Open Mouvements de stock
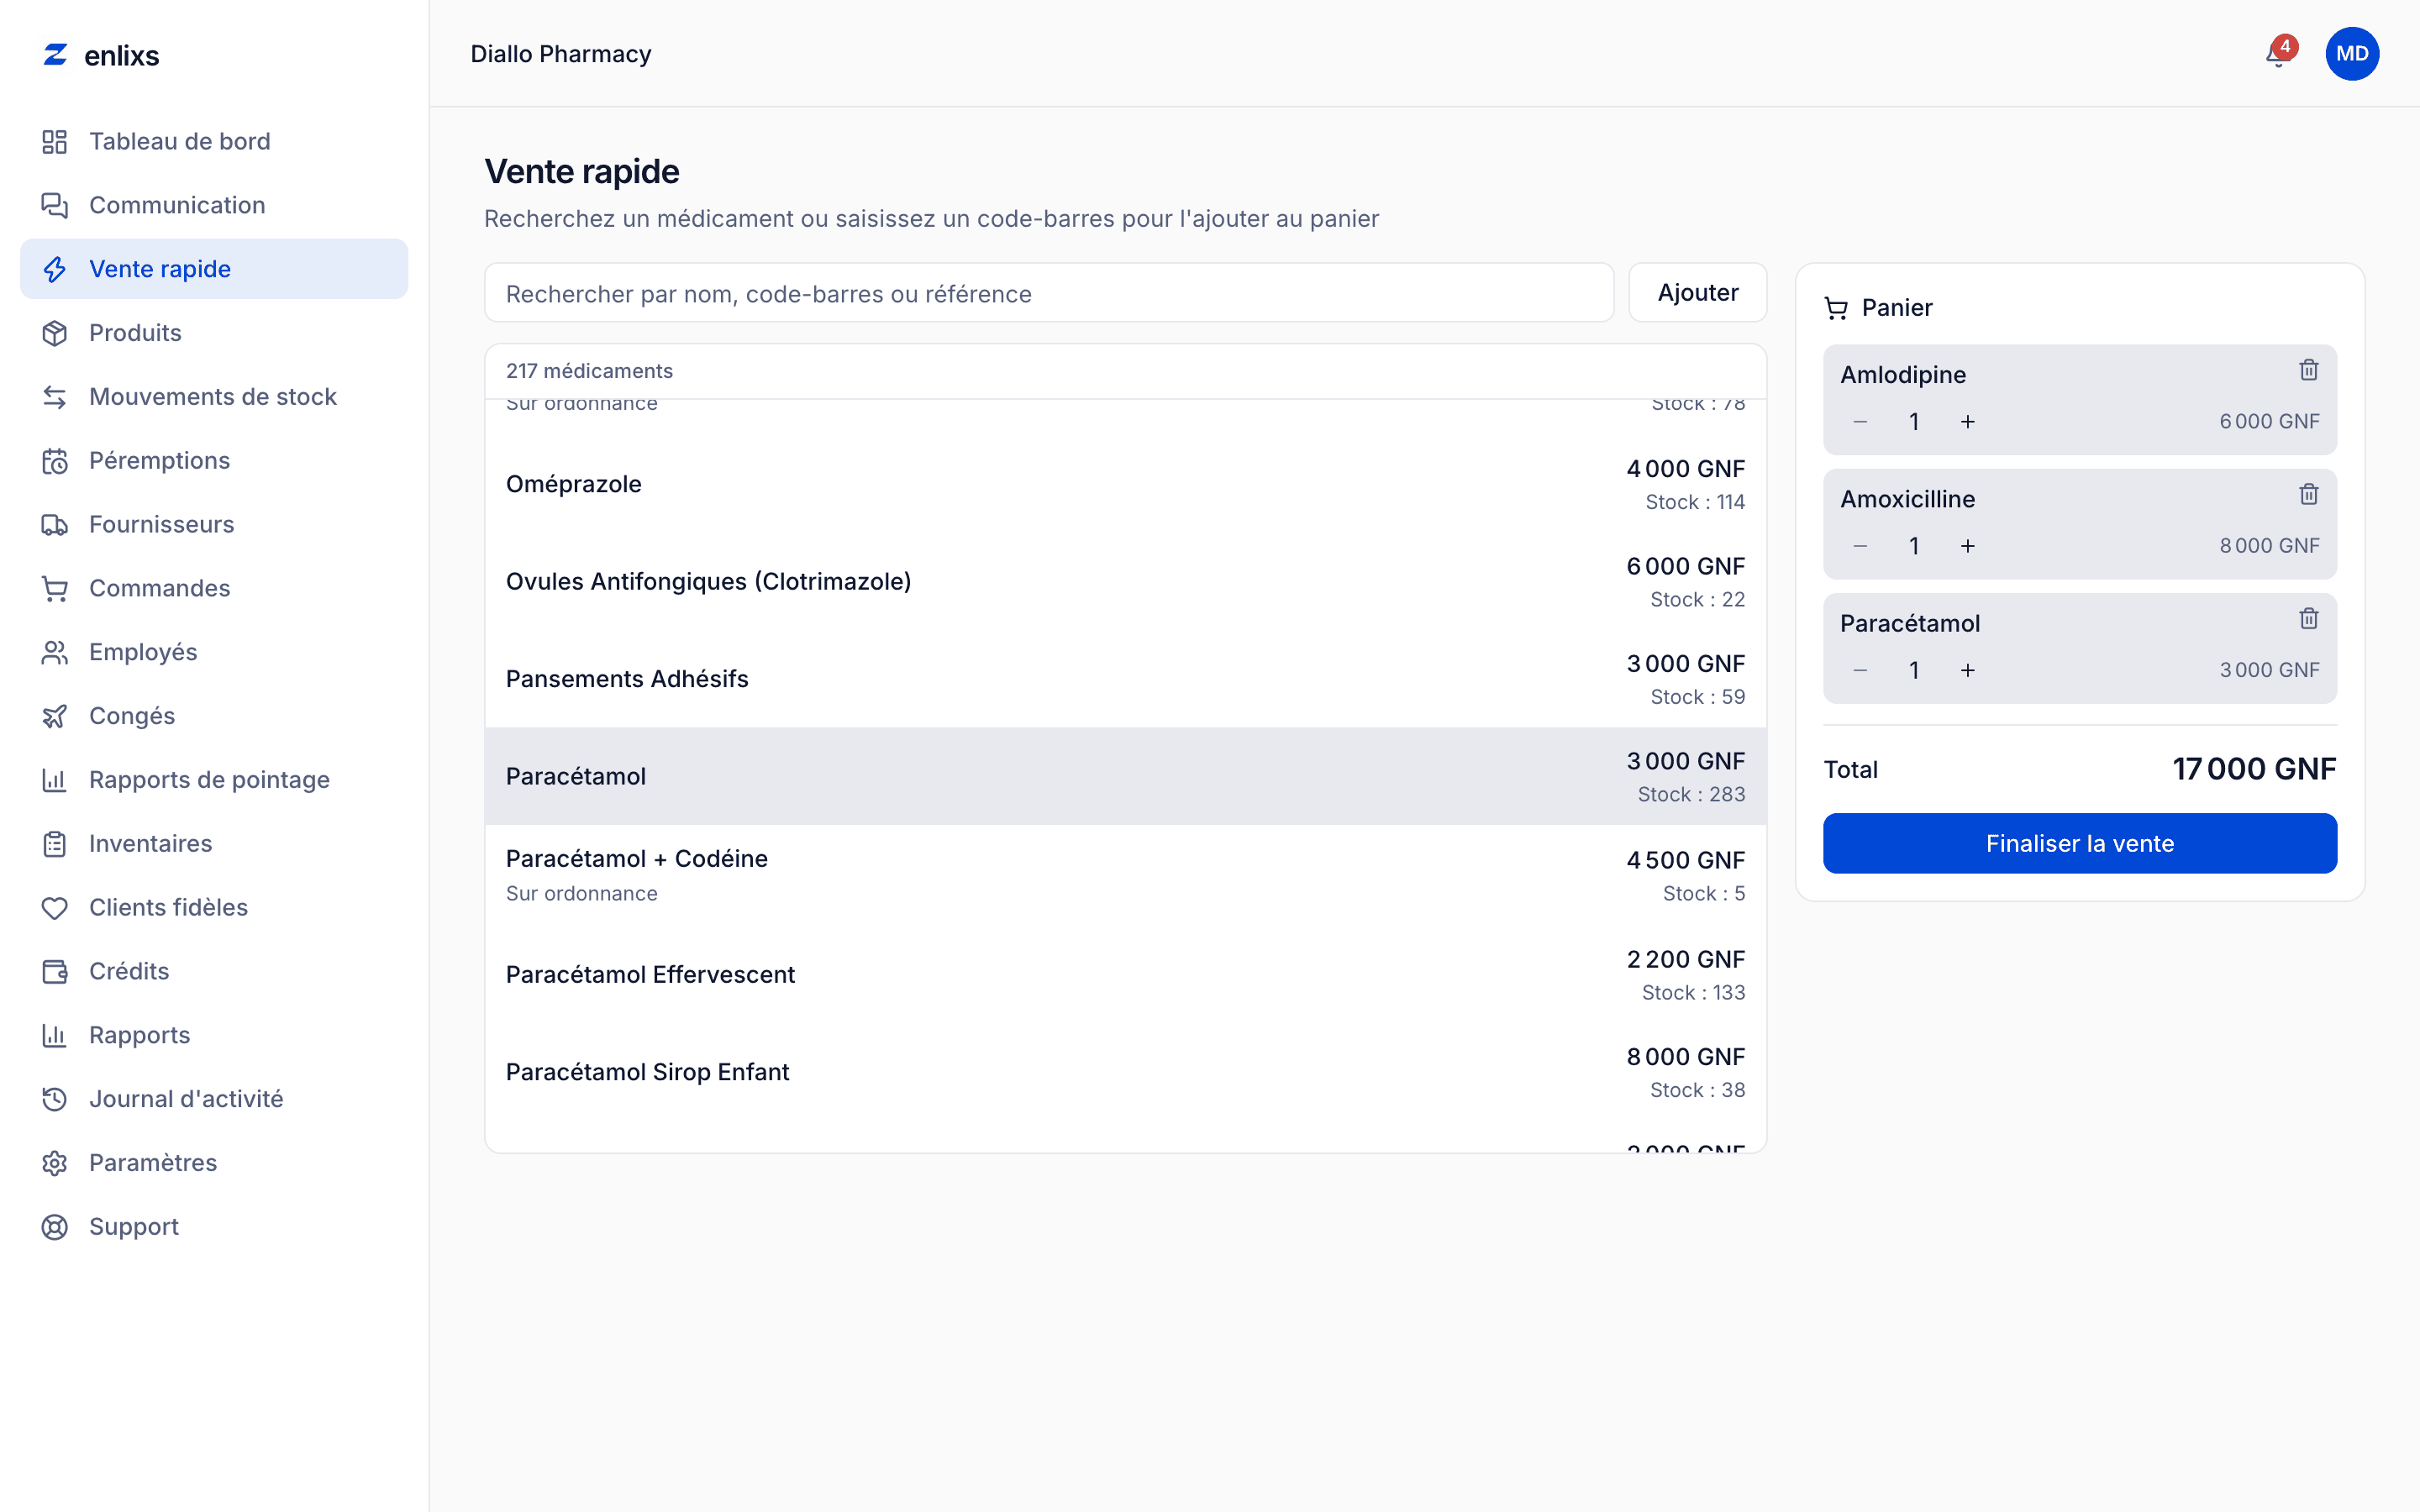 click(x=214, y=397)
